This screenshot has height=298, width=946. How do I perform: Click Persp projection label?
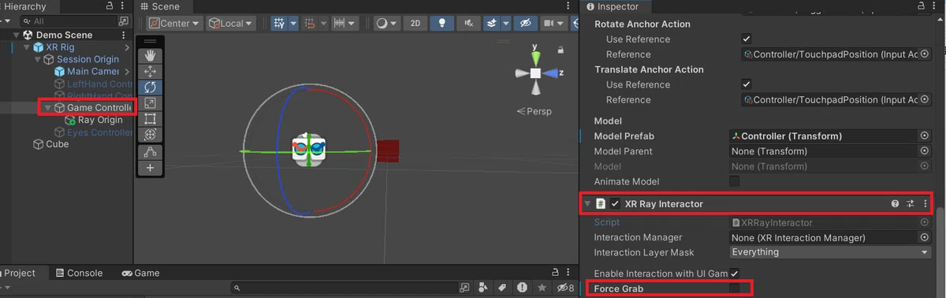pos(539,111)
